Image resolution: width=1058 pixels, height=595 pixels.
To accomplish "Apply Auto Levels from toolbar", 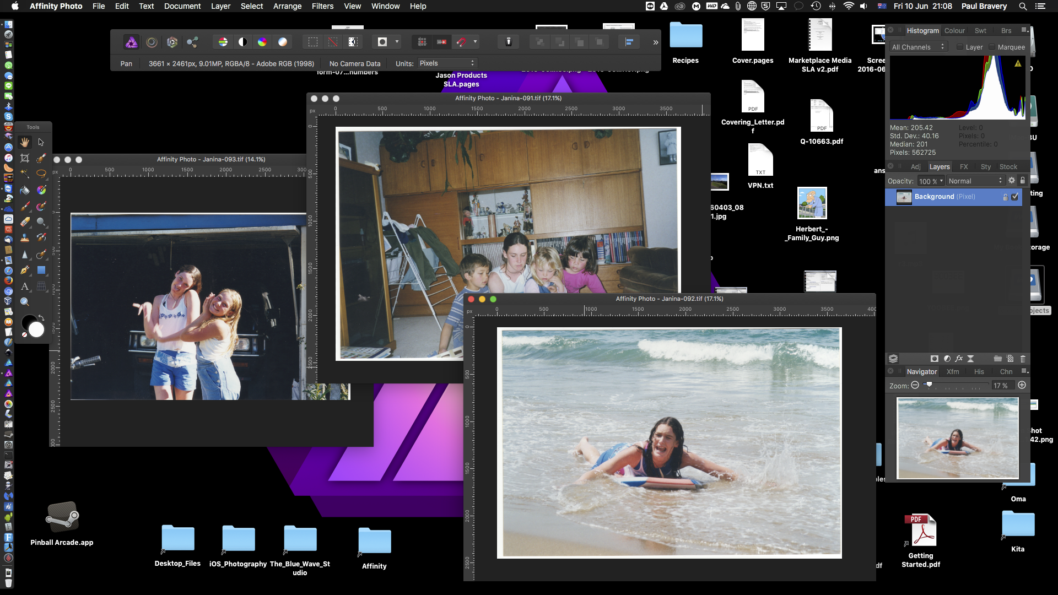I will pyautogui.click(x=223, y=42).
